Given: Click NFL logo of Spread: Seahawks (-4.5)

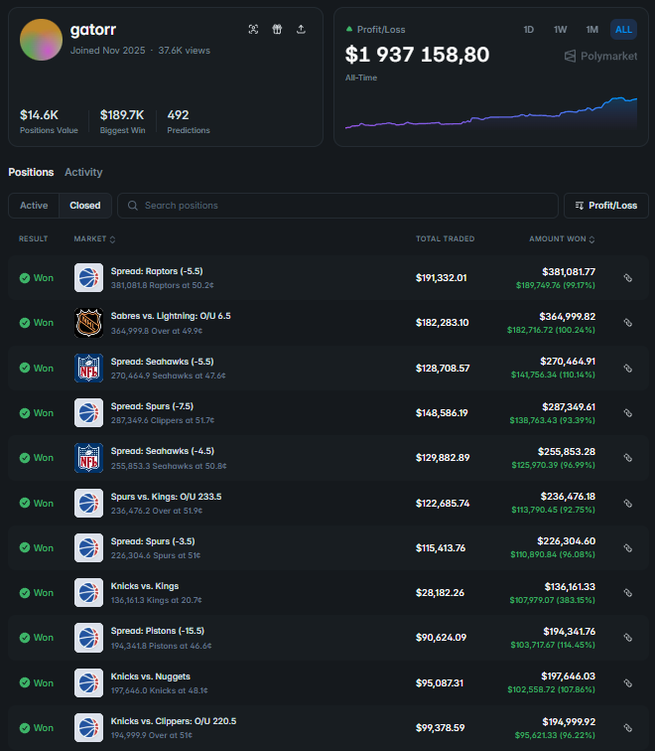Looking at the screenshot, I should tap(88, 458).
